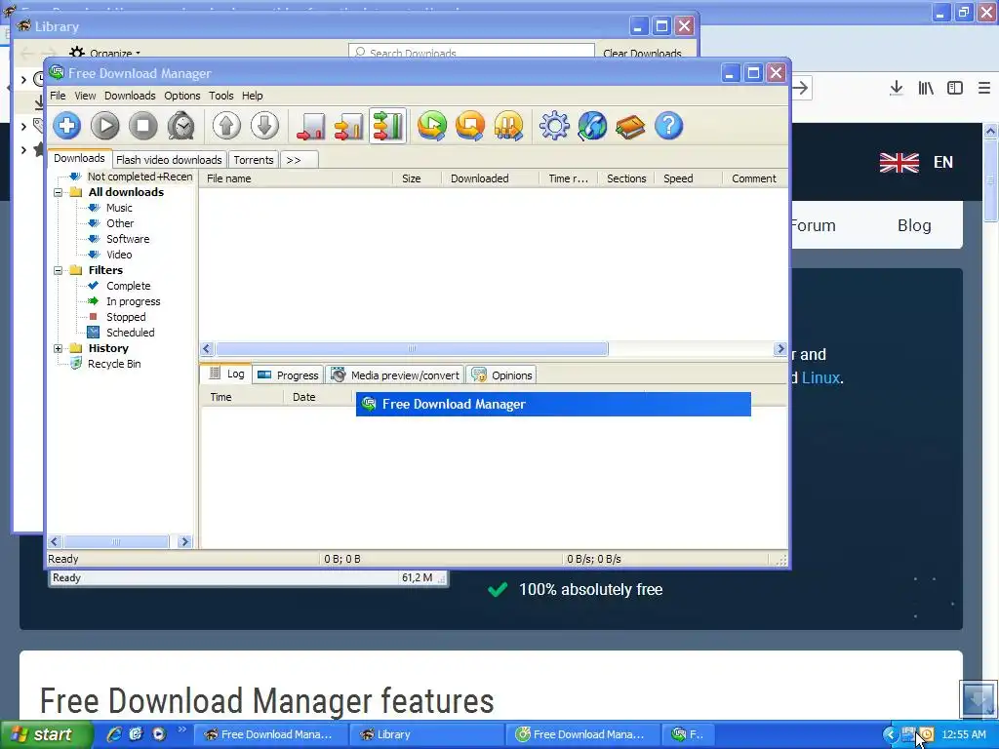Click the Windows start button
This screenshot has height=749, width=999.
pyautogui.click(x=46, y=734)
